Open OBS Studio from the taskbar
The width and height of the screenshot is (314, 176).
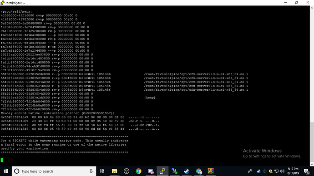(x=127, y=171)
